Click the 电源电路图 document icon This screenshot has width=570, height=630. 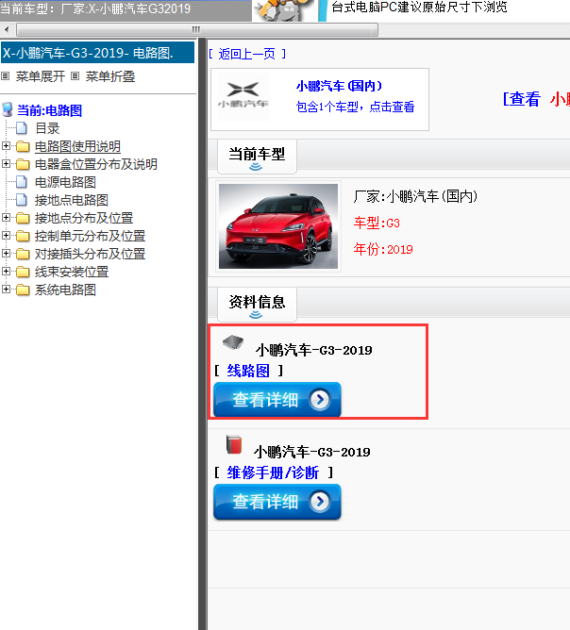[22, 182]
